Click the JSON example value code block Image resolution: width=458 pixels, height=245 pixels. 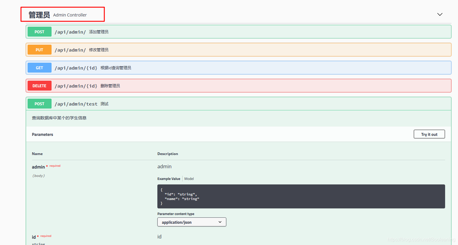pyautogui.click(x=301, y=196)
